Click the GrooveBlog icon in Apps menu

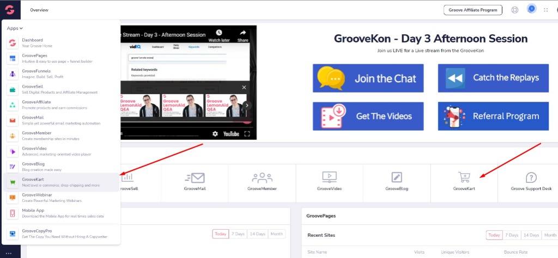click(13, 167)
